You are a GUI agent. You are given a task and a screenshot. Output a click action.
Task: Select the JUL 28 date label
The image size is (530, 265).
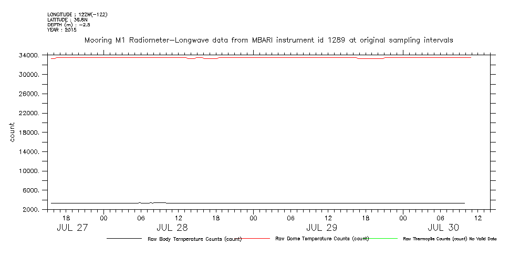pyautogui.click(x=172, y=228)
